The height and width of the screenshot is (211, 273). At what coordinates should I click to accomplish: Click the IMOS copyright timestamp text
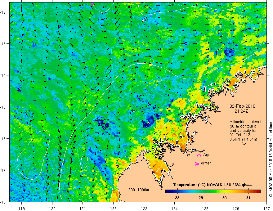[x=271, y=159]
